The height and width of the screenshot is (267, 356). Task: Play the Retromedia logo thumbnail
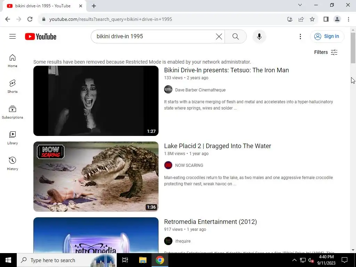tap(96, 235)
